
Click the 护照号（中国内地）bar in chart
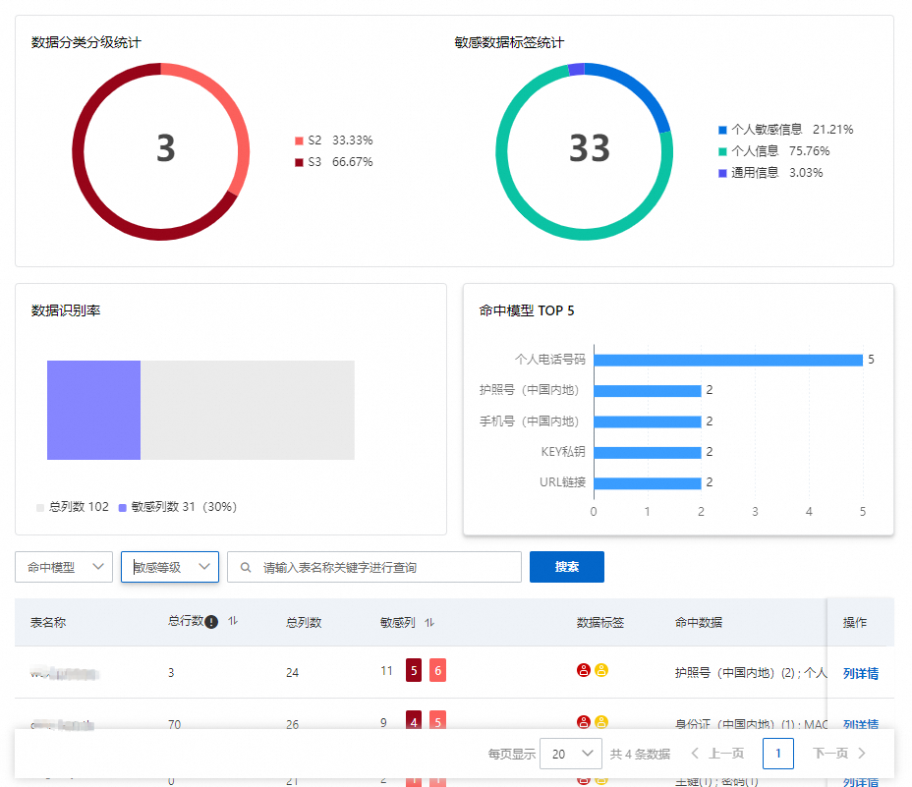click(x=648, y=391)
